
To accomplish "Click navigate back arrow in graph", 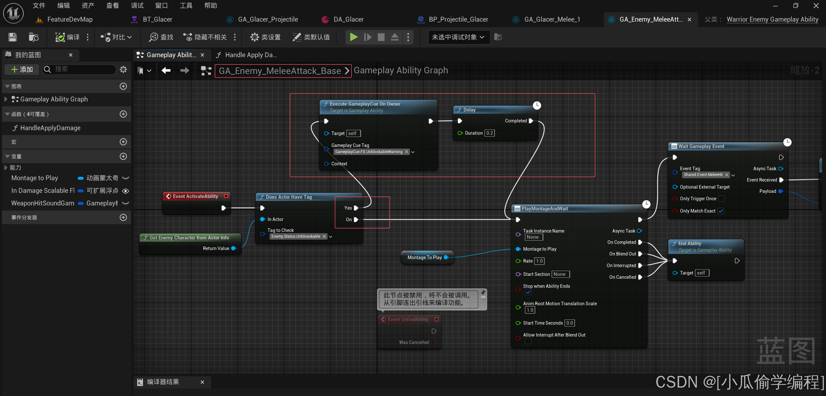I will (166, 70).
